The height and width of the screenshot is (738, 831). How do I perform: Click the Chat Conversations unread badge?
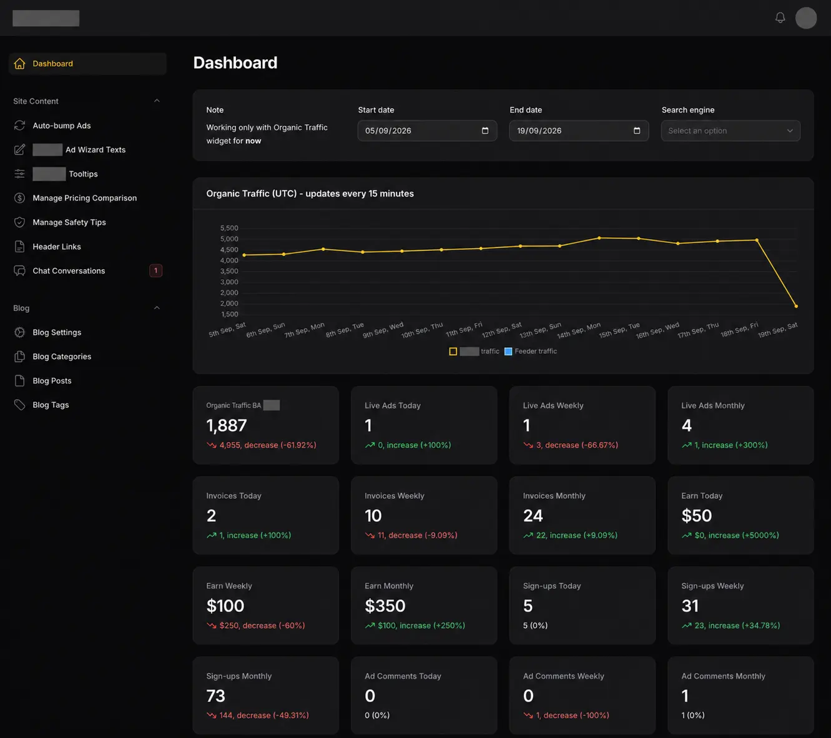155,270
